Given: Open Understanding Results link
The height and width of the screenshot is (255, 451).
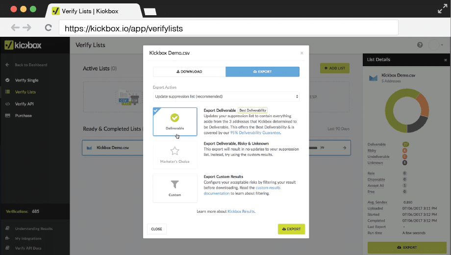Looking at the screenshot, I should click(x=34, y=229).
